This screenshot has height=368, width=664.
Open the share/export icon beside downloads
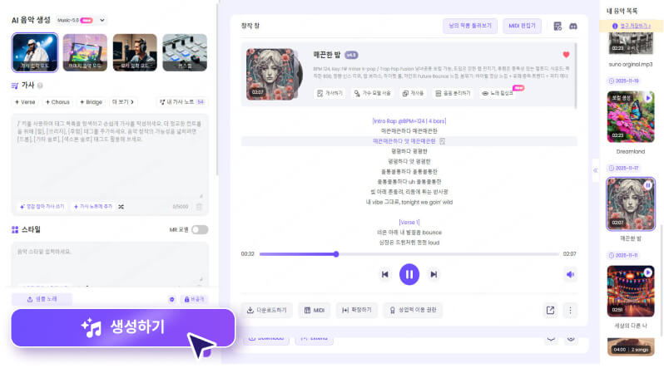(x=550, y=310)
